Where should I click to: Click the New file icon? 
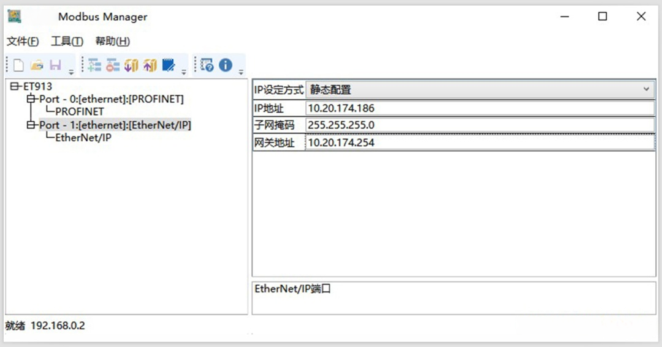pos(18,65)
